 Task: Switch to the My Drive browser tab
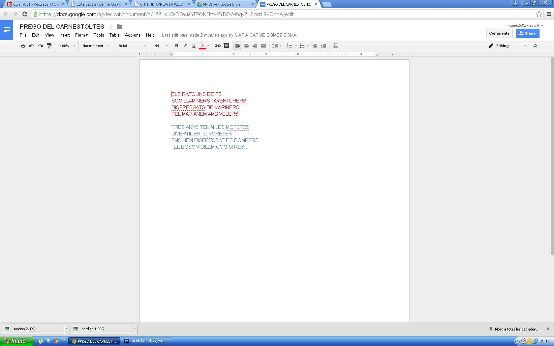(x=224, y=4)
